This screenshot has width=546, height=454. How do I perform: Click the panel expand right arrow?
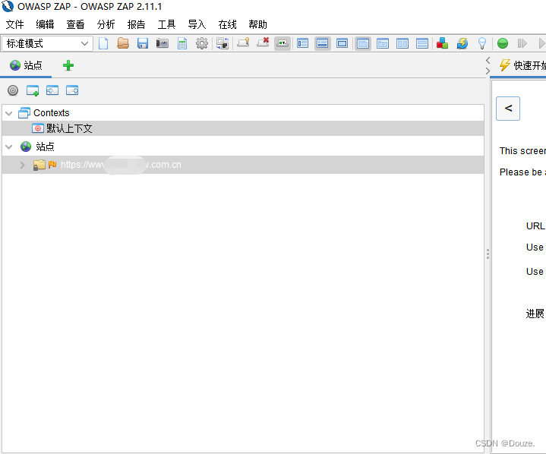click(x=488, y=71)
